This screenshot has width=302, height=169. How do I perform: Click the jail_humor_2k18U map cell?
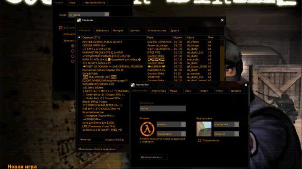(x=197, y=66)
